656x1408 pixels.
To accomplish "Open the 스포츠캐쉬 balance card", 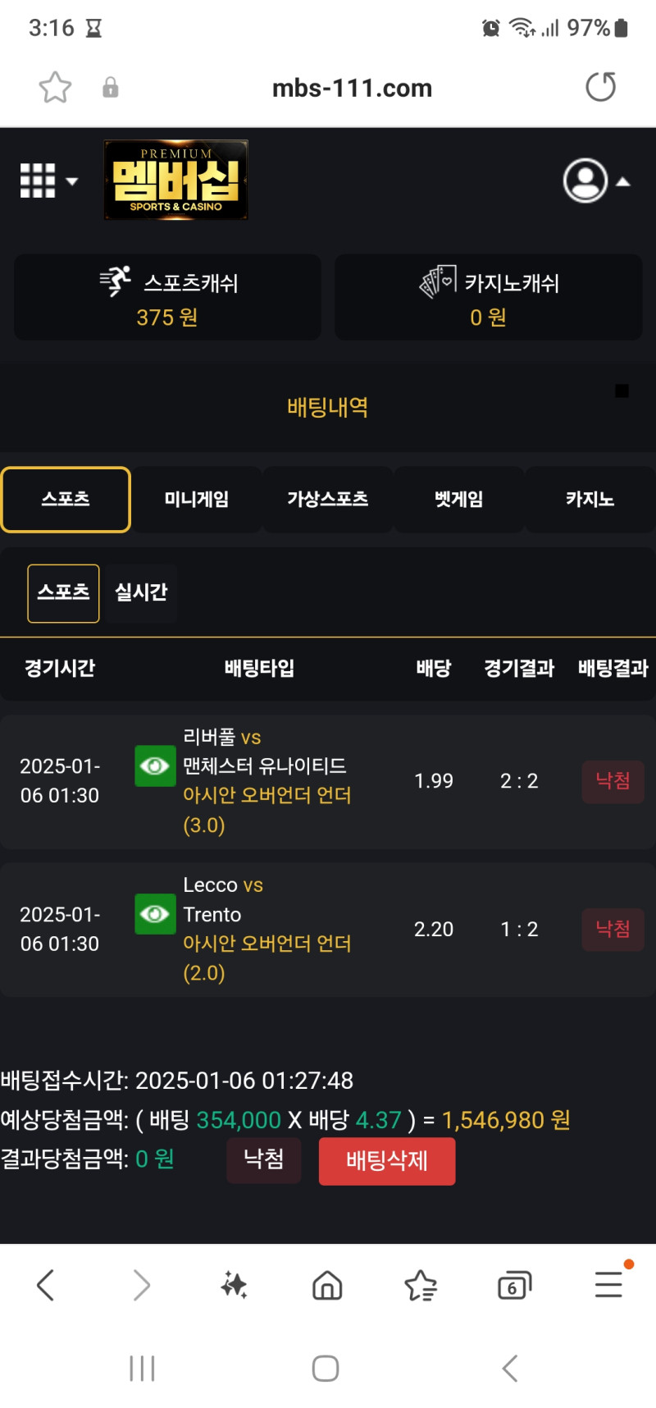I will pos(167,297).
